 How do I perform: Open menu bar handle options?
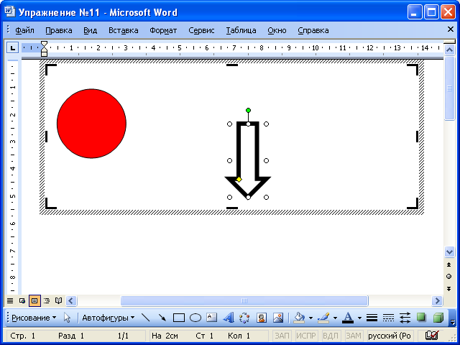(x=8, y=29)
